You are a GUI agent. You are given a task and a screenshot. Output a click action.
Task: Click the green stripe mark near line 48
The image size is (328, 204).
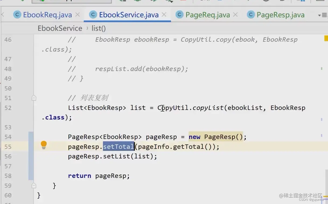[x=322, y=69]
